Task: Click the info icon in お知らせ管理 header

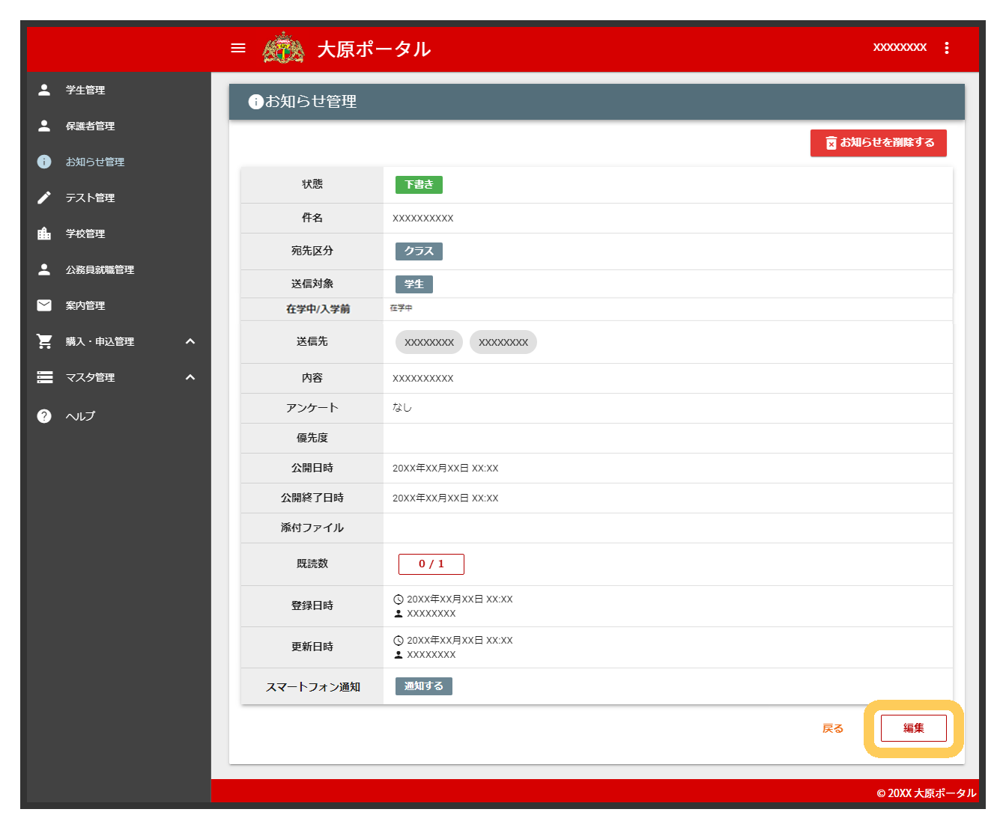Action: [255, 102]
